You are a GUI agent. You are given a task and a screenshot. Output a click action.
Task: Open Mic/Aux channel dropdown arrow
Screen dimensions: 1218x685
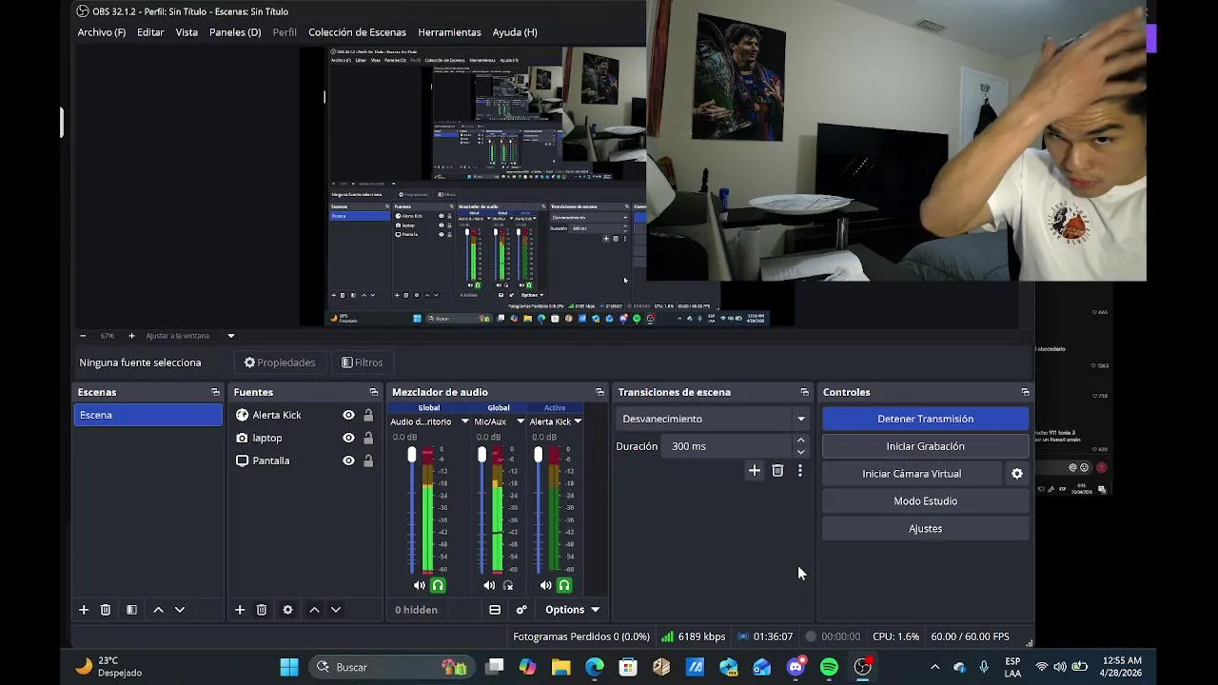[x=521, y=421]
